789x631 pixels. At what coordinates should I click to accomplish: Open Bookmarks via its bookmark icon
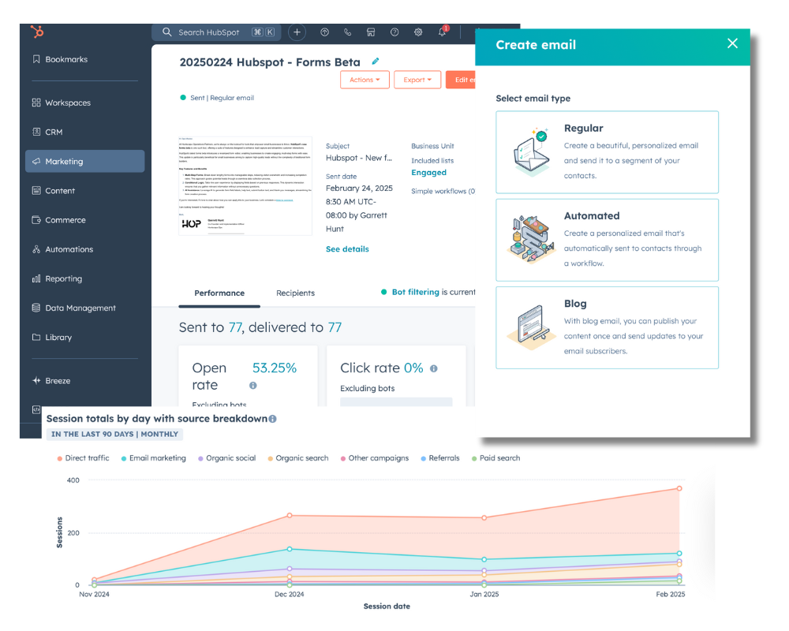36,59
